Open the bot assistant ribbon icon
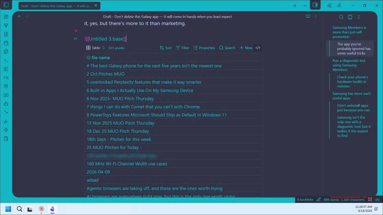 (x=6, y=104)
